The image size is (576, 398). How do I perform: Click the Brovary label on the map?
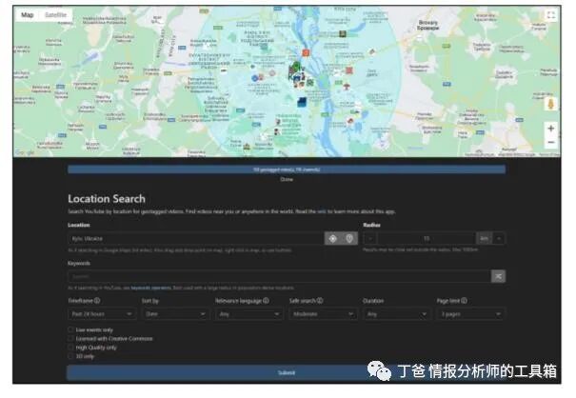pyautogui.click(x=428, y=25)
